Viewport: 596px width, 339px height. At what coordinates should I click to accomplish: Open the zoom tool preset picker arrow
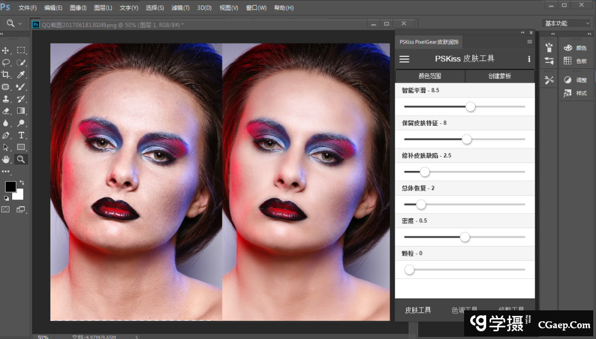pos(20,24)
